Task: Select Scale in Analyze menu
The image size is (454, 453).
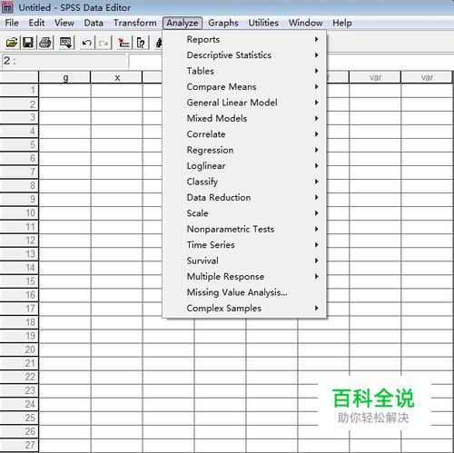Action: [x=244, y=213]
